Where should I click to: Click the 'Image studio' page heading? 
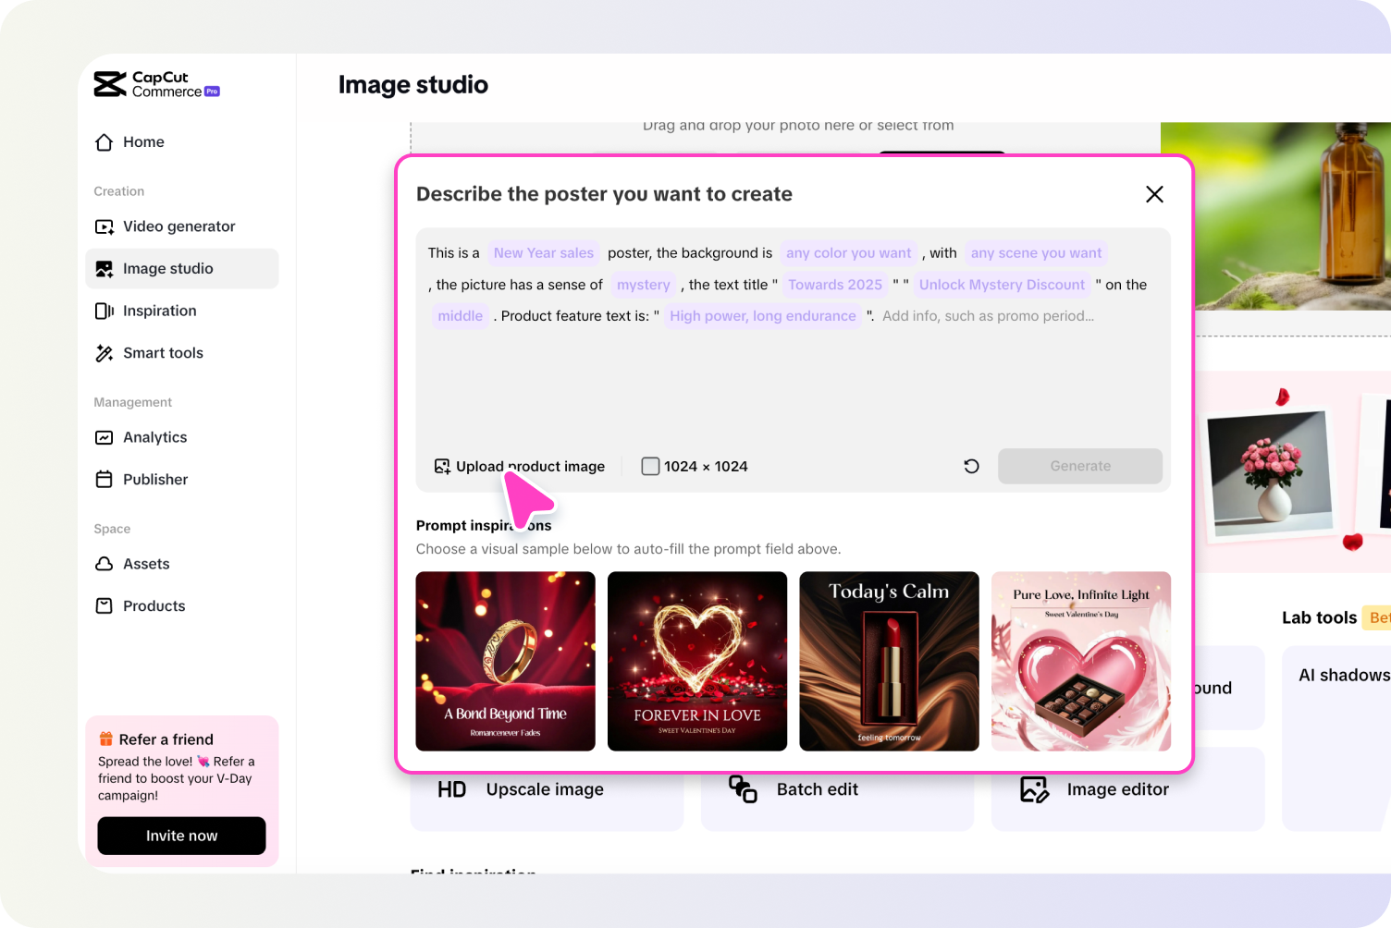click(x=413, y=85)
